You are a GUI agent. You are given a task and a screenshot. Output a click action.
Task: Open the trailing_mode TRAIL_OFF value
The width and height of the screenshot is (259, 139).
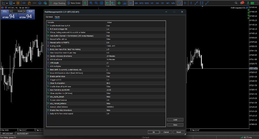pyautogui.click(x=136, y=46)
